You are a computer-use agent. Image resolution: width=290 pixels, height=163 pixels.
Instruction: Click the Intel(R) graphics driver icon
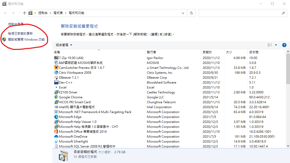pos(56,107)
